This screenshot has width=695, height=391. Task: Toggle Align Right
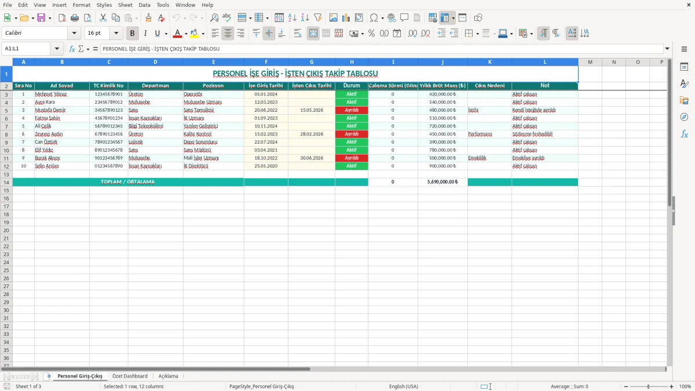pos(240,34)
